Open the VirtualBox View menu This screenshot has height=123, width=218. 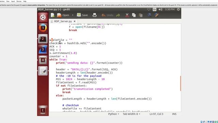tap(8, 1)
